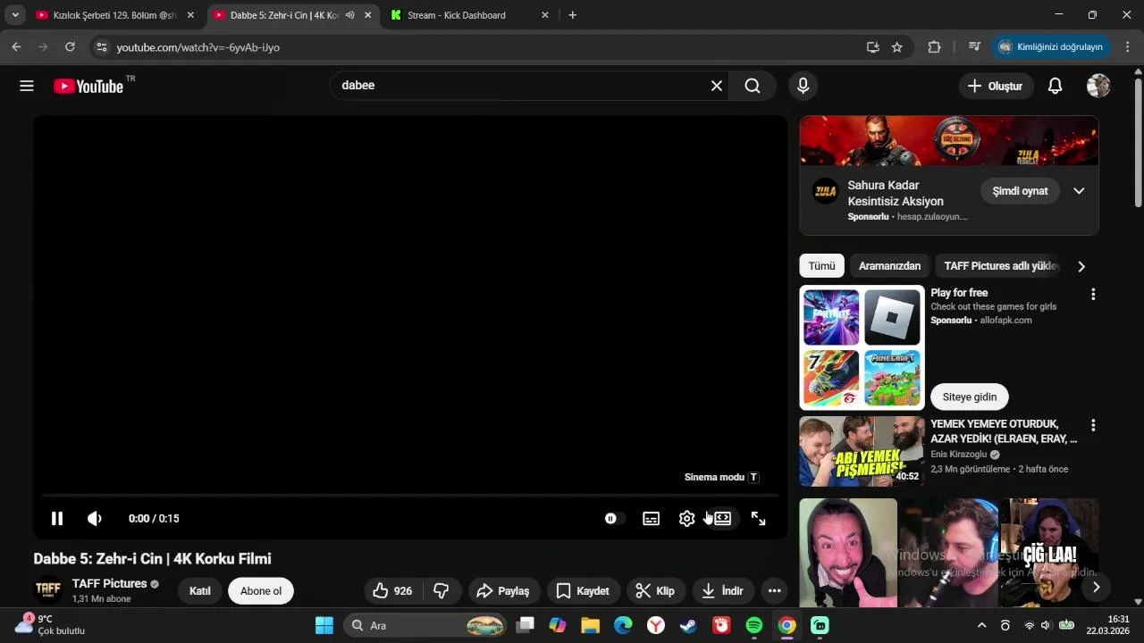Seek on the video progress bar
This screenshot has height=643, width=1144.
(x=410, y=495)
